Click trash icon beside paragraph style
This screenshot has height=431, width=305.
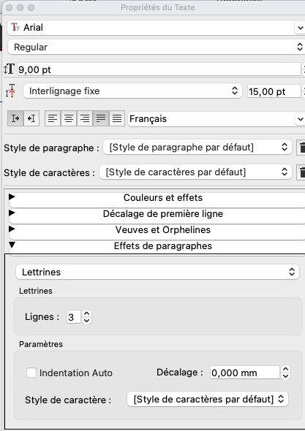point(301,148)
